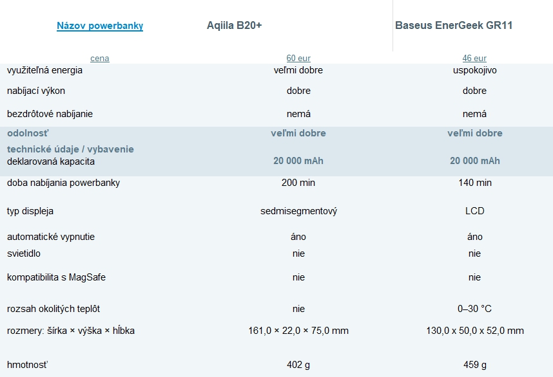The width and height of the screenshot is (553, 377).
Task: Open the 60 eur price link
Action: [x=298, y=58]
